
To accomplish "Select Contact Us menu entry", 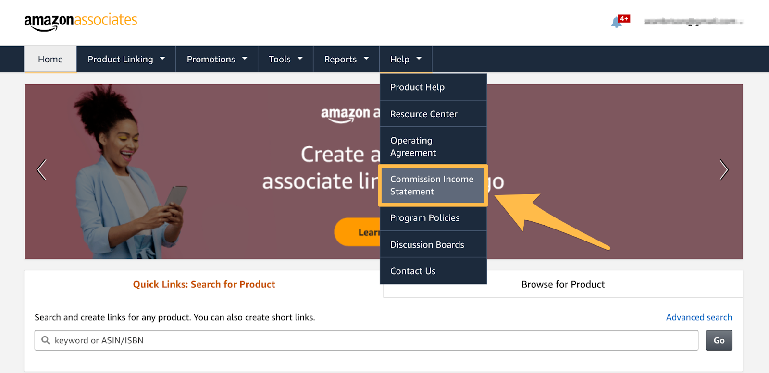I will click(x=433, y=271).
